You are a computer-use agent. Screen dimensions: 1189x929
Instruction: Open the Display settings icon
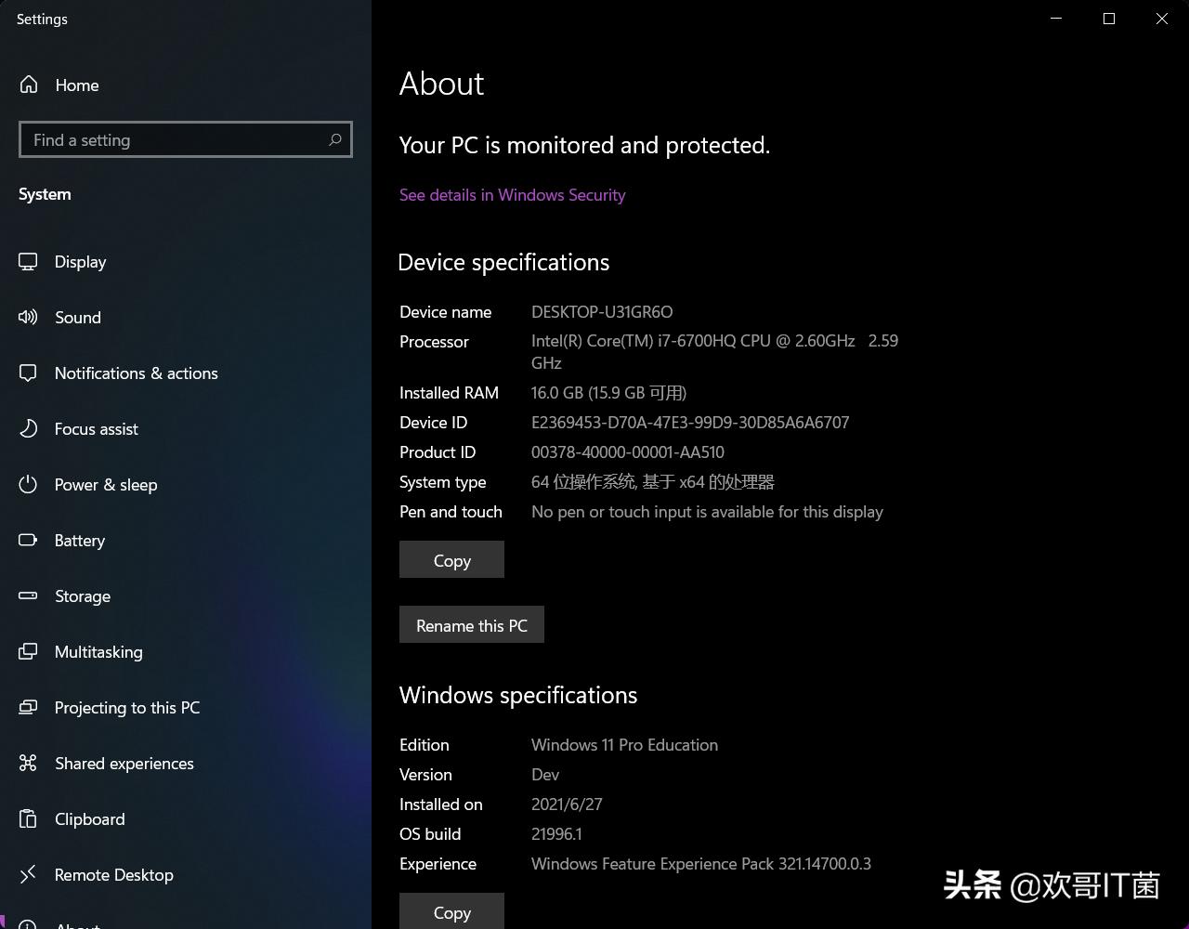[x=28, y=261]
